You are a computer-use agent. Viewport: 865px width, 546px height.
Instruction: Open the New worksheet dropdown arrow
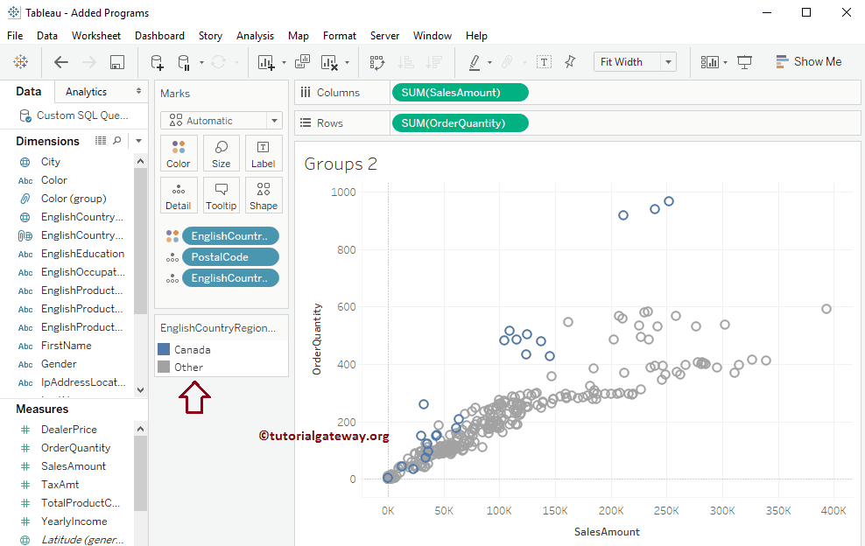(284, 62)
